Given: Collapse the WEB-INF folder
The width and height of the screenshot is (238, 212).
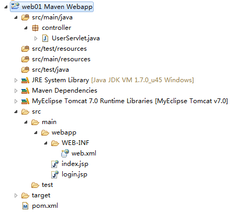Looking at the screenshot, I should coord(46,143).
